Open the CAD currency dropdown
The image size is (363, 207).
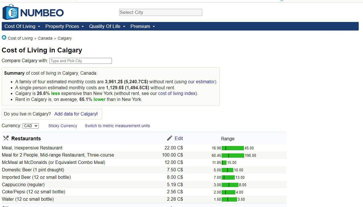coord(31,126)
